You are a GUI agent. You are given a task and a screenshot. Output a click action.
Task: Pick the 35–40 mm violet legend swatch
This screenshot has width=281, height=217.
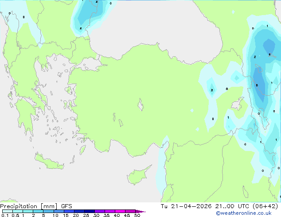click(110, 211)
